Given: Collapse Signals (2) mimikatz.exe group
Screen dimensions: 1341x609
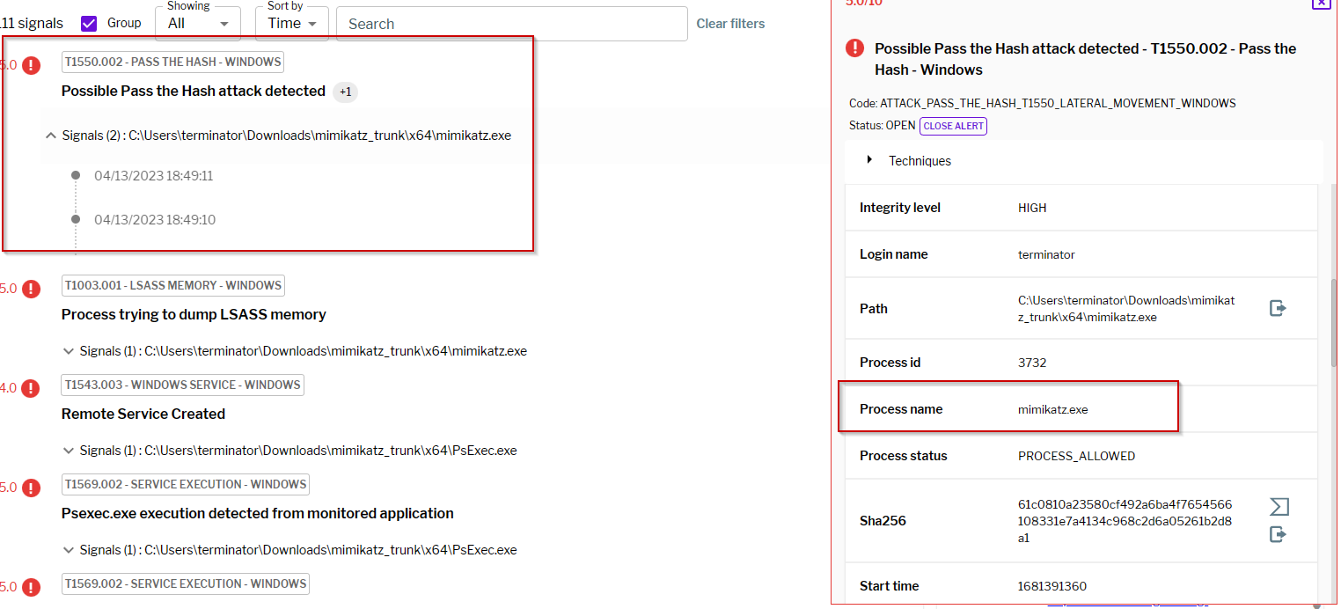Looking at the screenshot, I should (x=51, y=136).
